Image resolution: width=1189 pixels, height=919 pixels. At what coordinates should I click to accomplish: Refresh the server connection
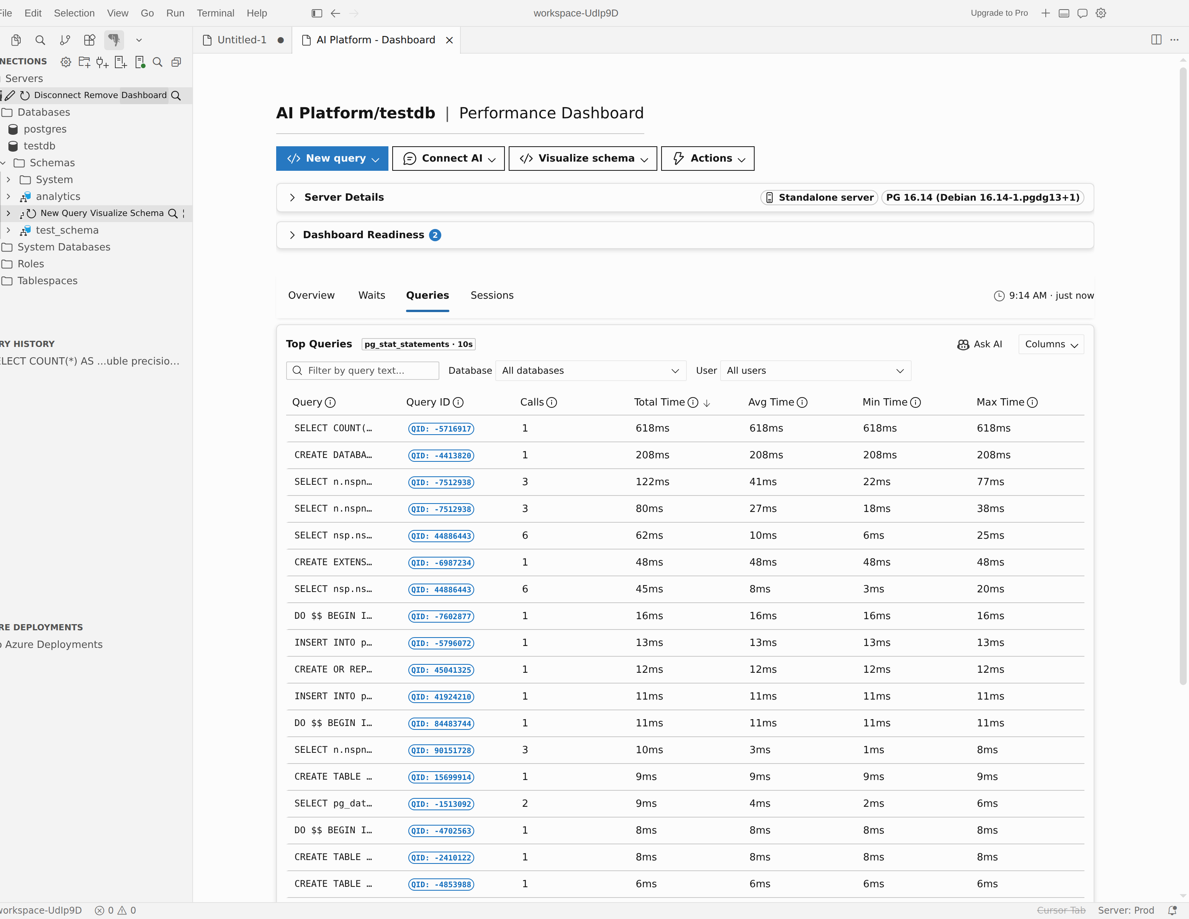click(25, 95)
